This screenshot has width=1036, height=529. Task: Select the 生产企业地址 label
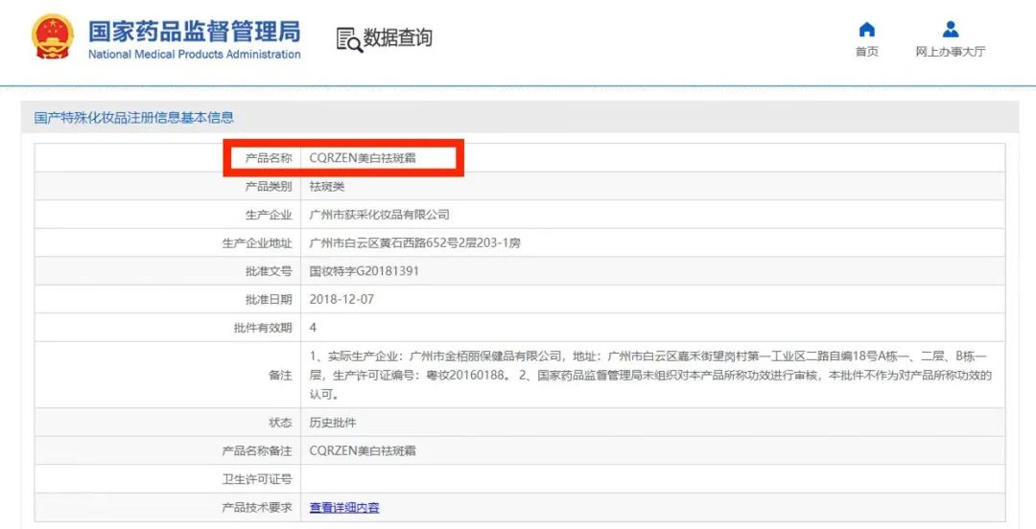tap(257, 243)
